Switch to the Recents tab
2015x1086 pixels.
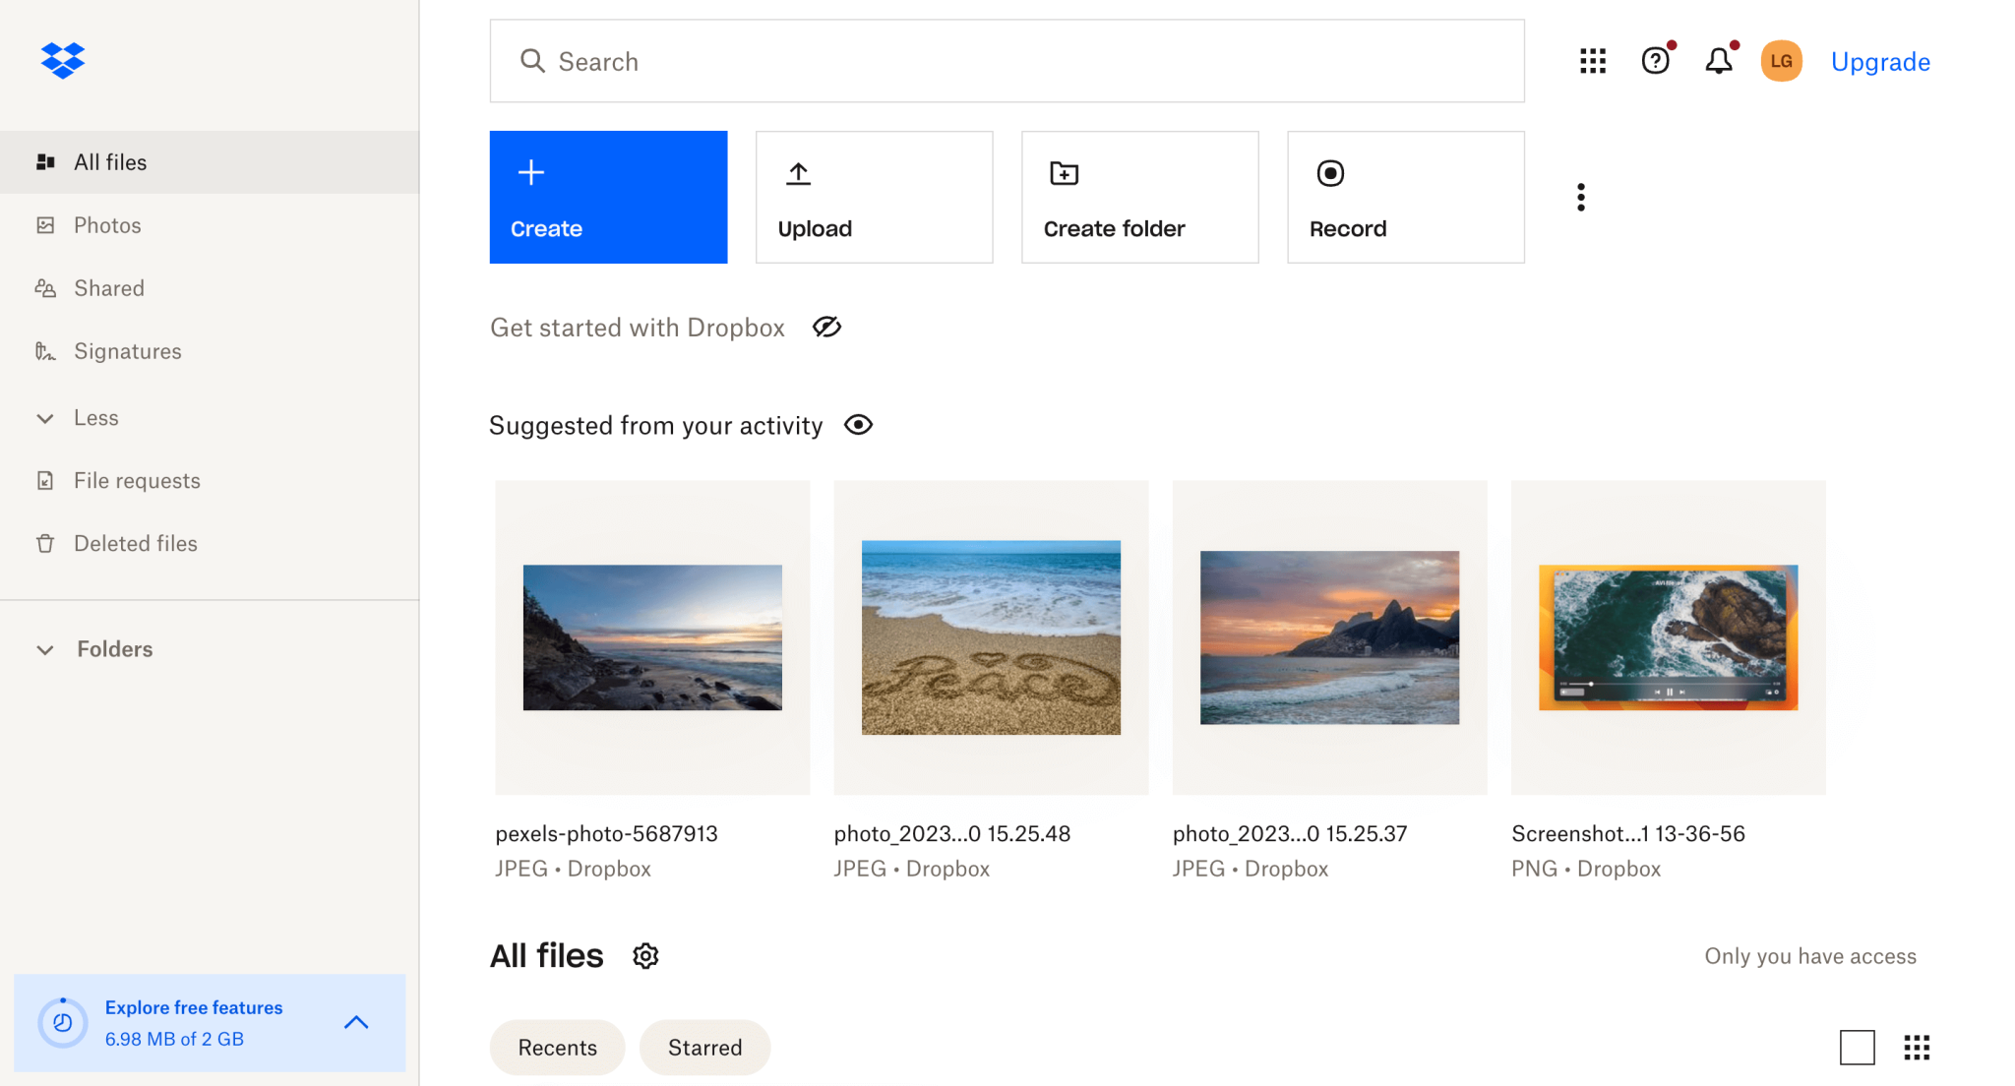click(557, 1047)
